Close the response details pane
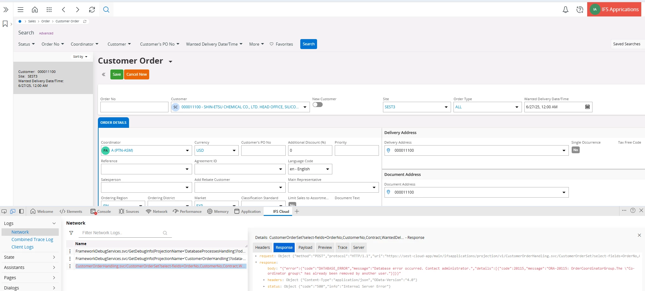The width and height of the screenshot is (645, 291). pyautogui.click(x=639, y=235)
